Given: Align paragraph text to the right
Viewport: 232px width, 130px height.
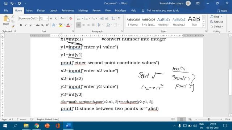Looking at the screenshot, I should pyautogui.click(x=88, y=25).
